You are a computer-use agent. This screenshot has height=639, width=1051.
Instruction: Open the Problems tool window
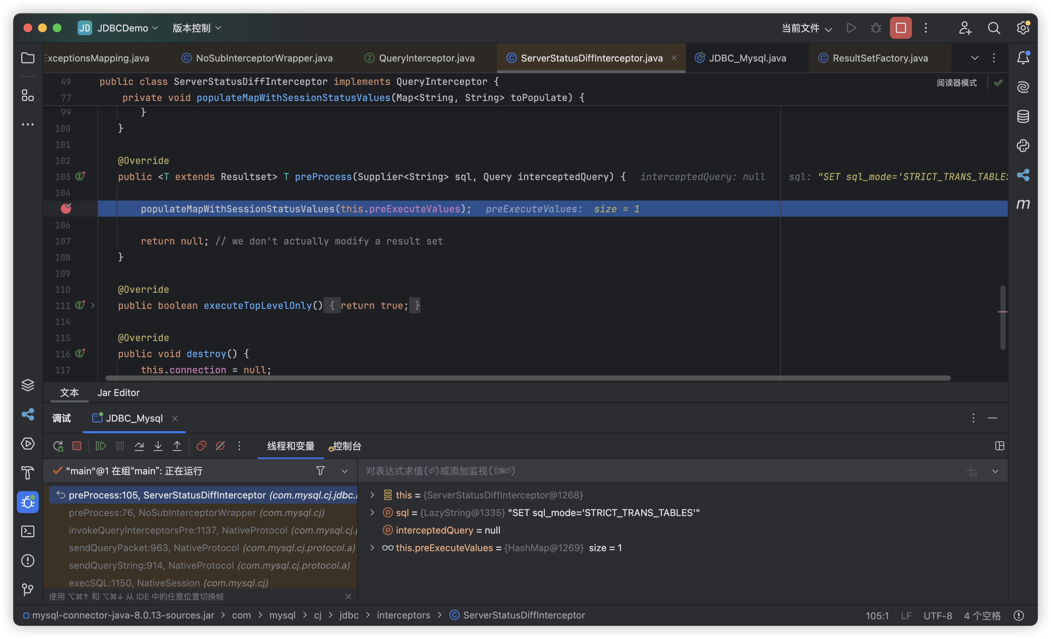[x=28, y=561]
